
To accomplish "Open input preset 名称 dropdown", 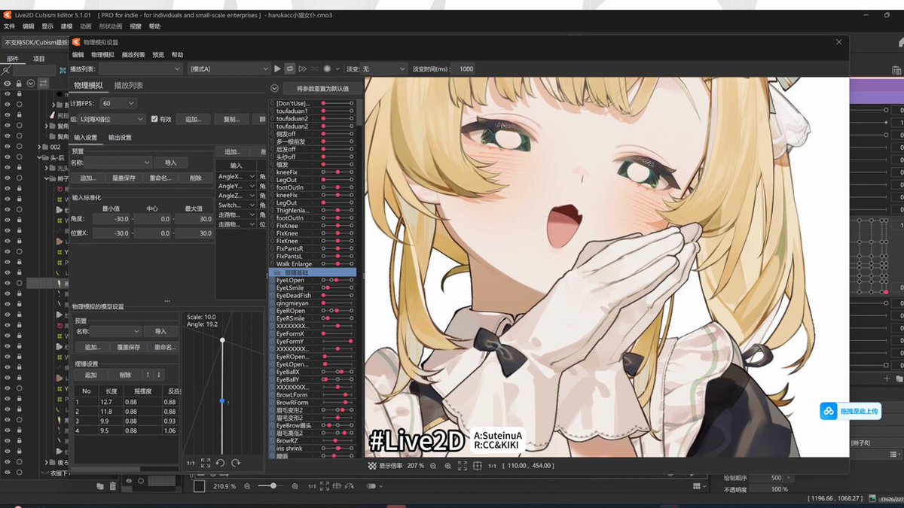I will click(x=118, y=163).
